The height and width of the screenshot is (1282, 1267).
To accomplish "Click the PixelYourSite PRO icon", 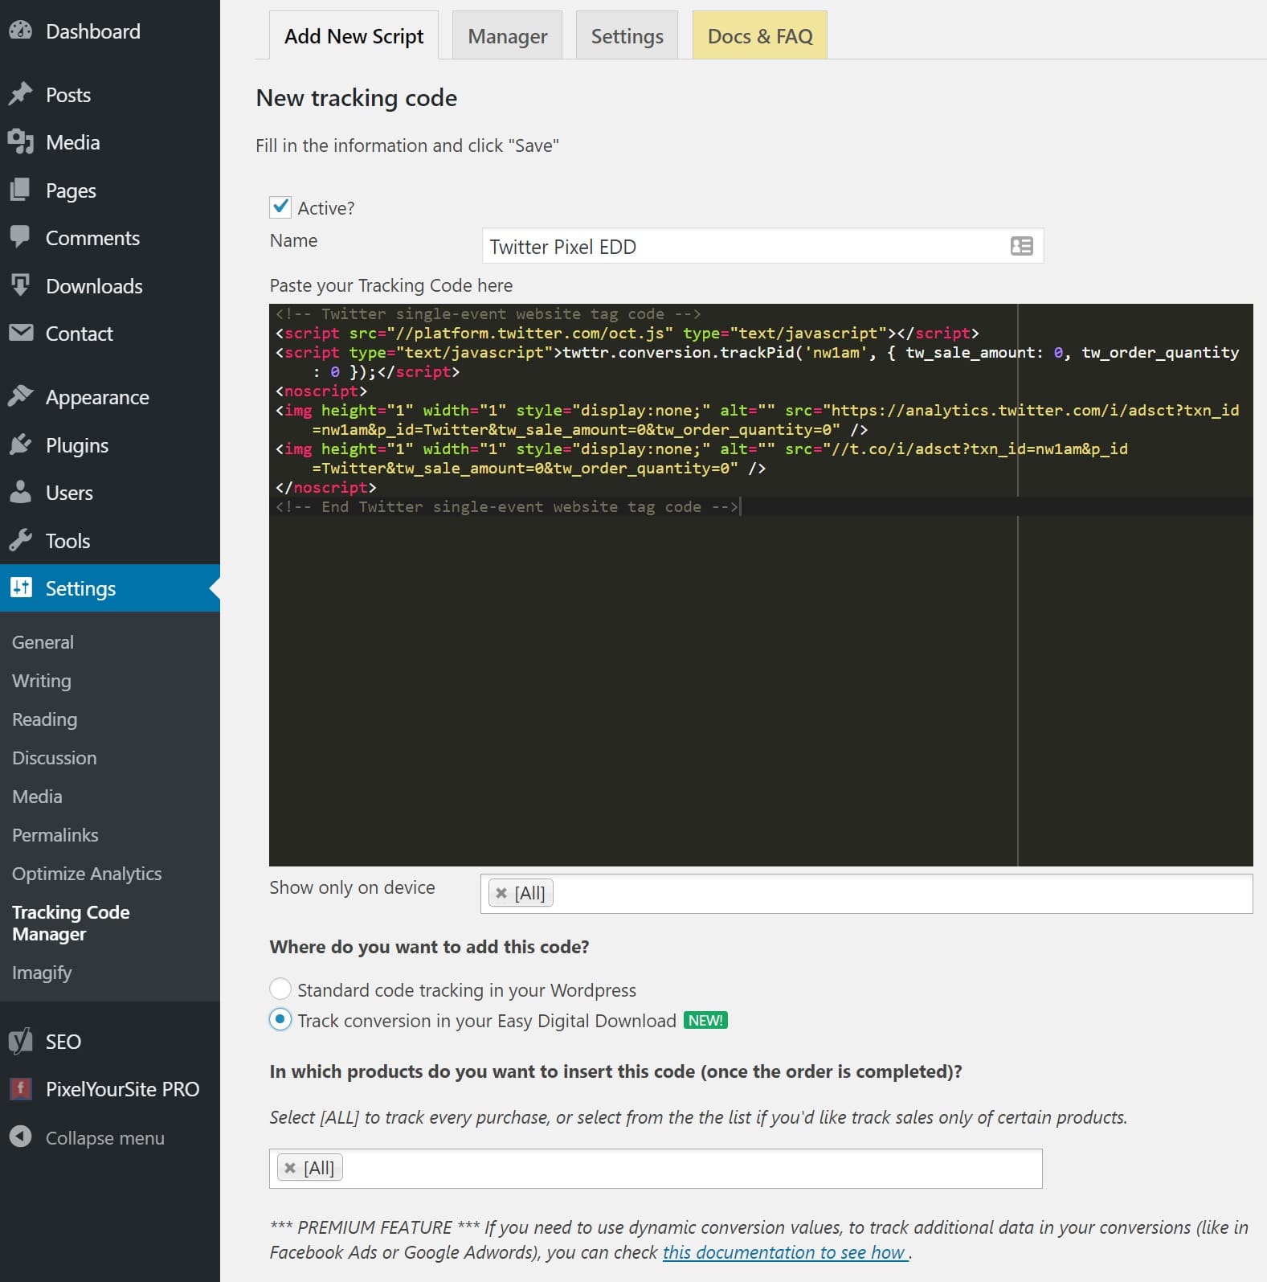I will pyautogui.click(x=21, y=1089).
